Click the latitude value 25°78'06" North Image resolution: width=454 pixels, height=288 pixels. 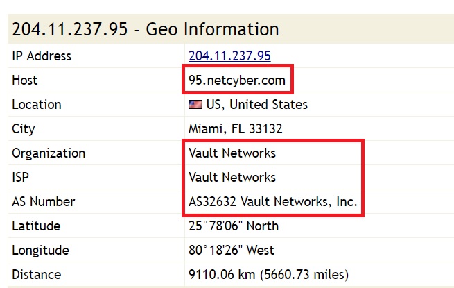tap(234, 226)
